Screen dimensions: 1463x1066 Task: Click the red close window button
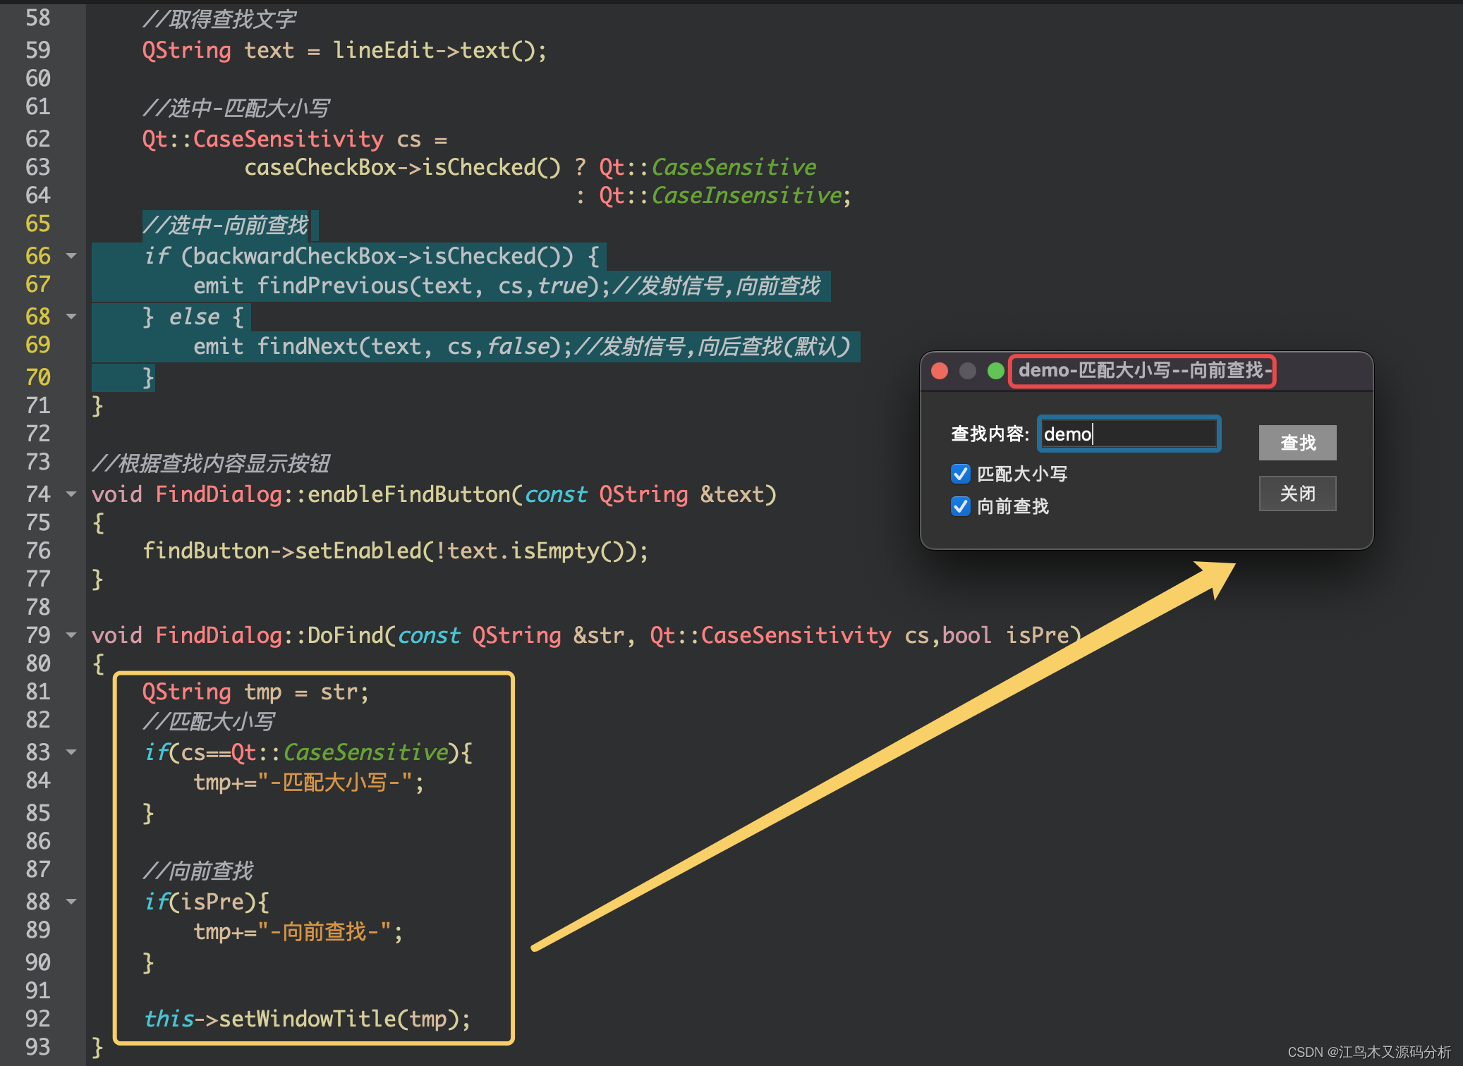(940, 371)
